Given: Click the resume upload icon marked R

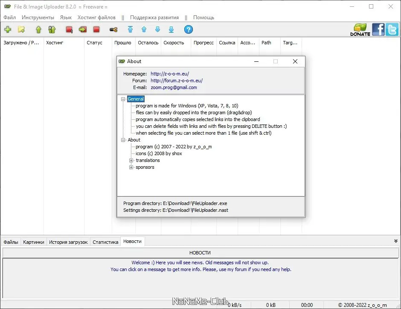Looking at the screenshot, I should pyautogui.click(x=51, y=29).
